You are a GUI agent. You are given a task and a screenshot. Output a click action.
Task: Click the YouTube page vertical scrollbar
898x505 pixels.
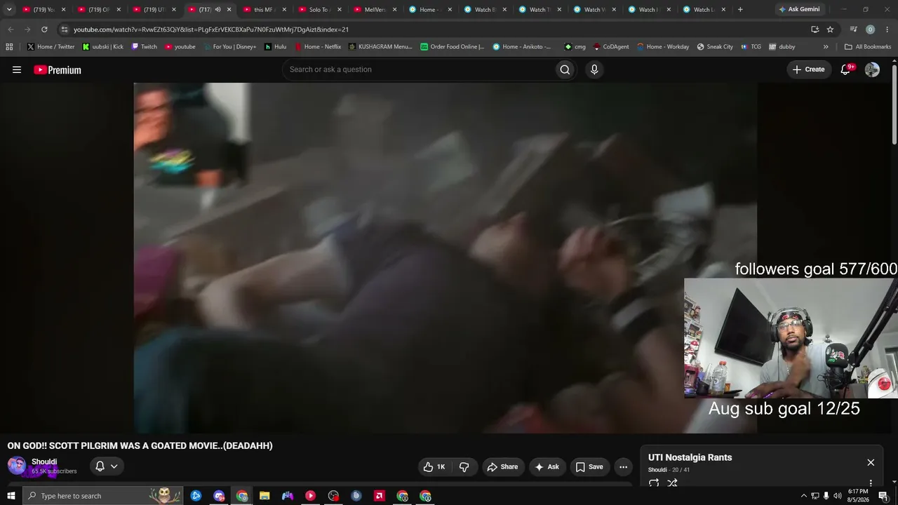pos(894,105)
